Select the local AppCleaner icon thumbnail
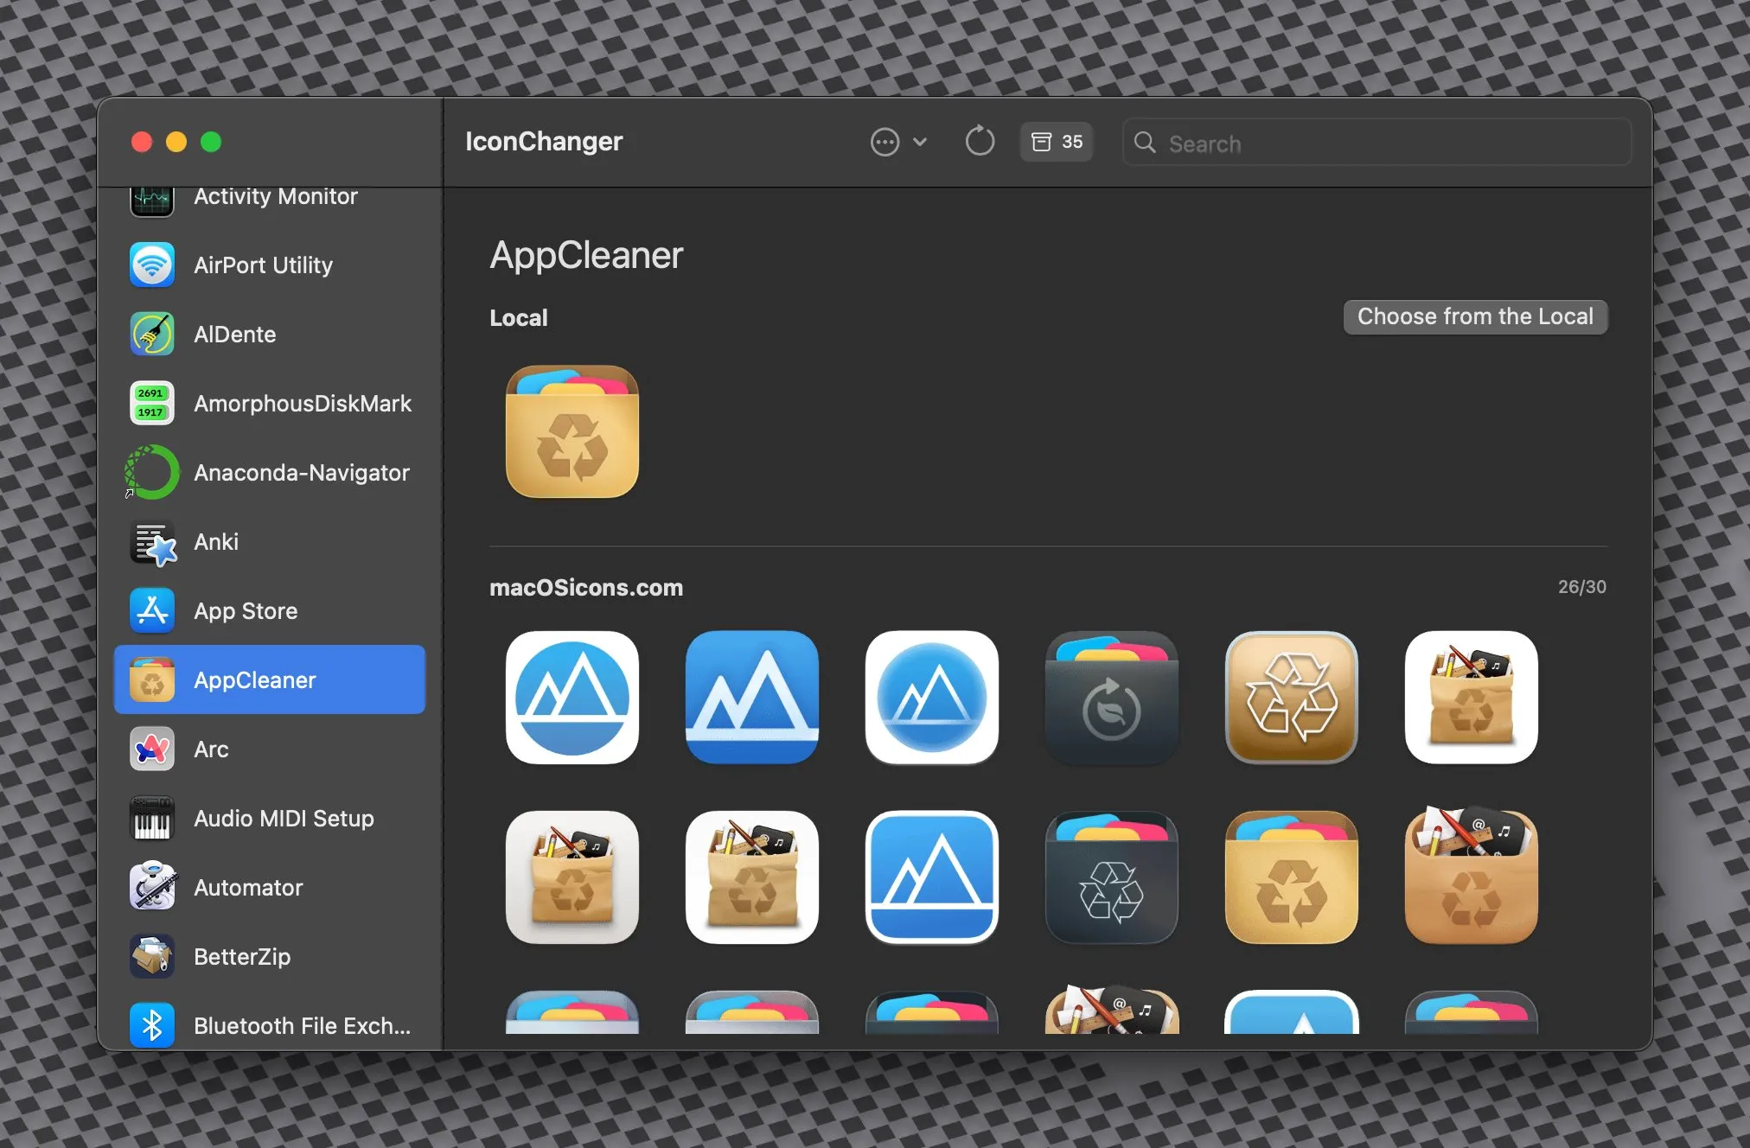The image size is (1750, 1148). 572,431
